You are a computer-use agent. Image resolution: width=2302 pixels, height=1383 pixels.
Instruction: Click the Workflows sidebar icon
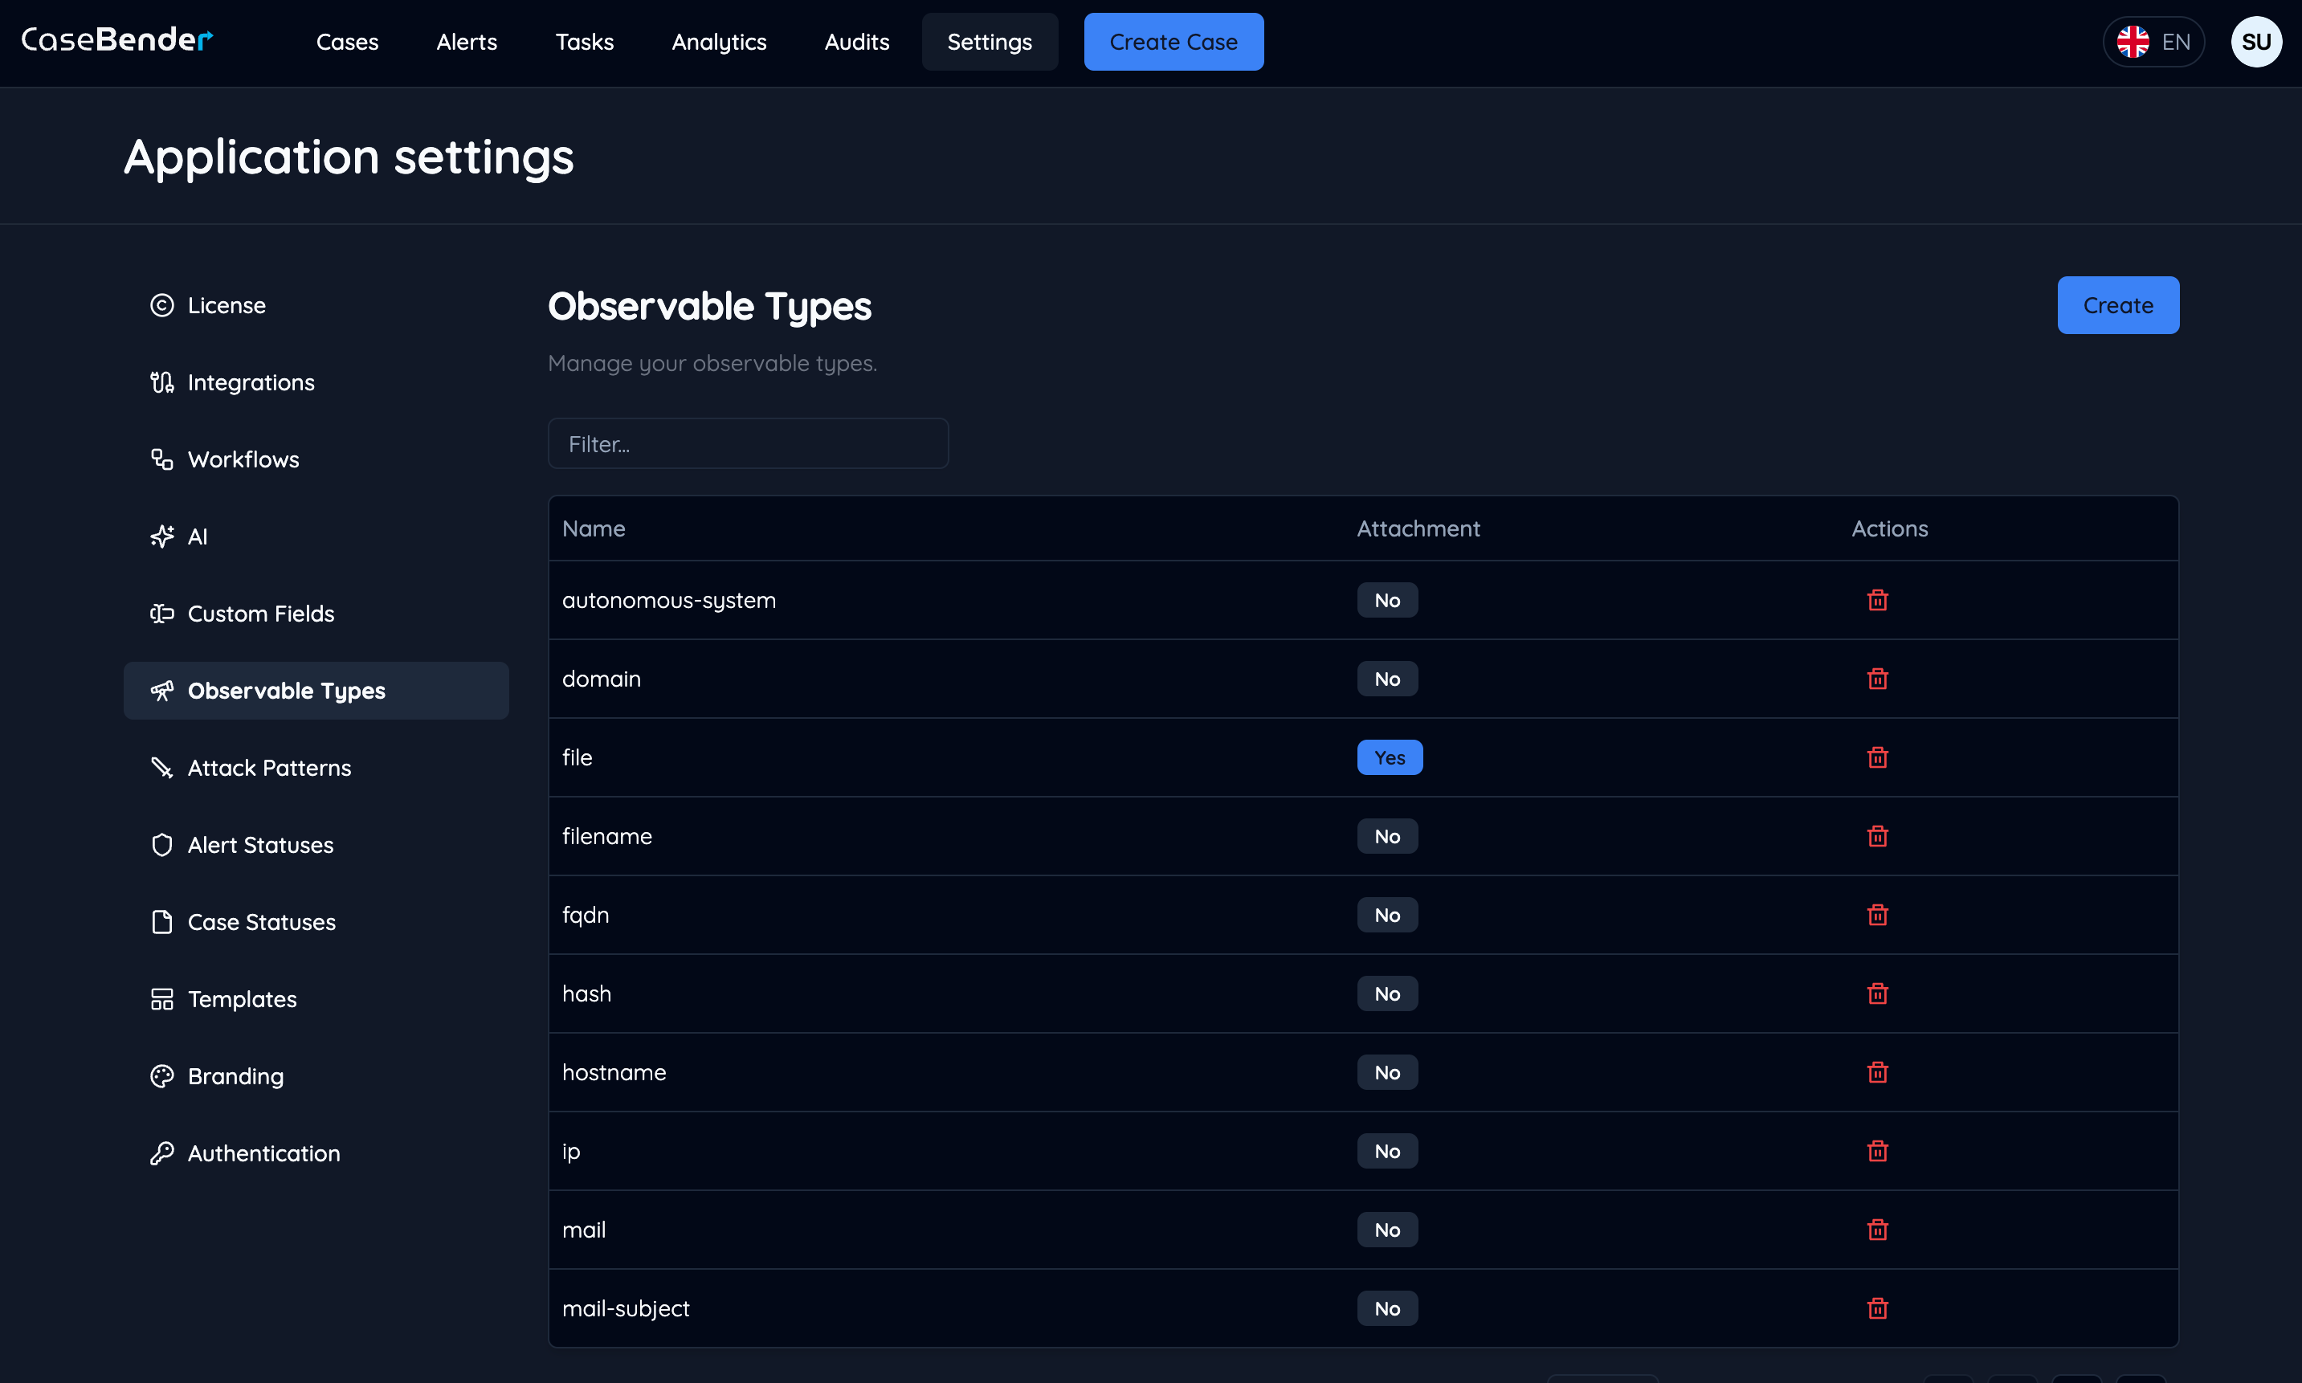click(161, 459)
